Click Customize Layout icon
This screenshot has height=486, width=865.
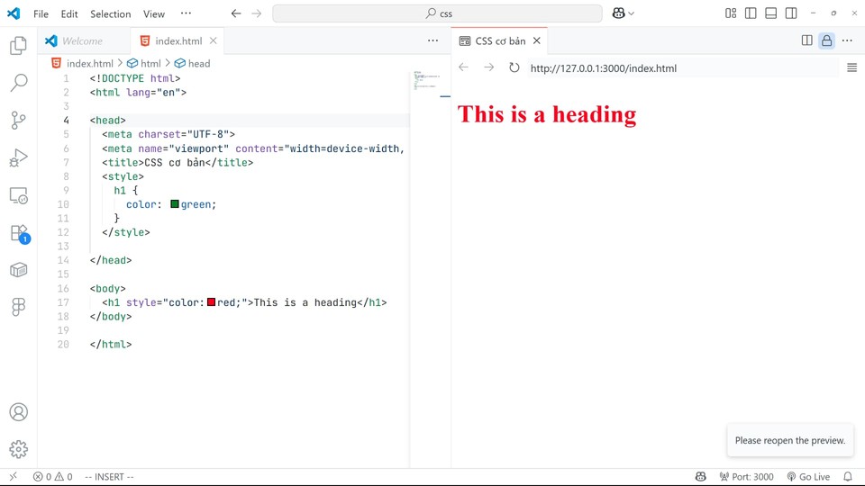click(731, 13)
